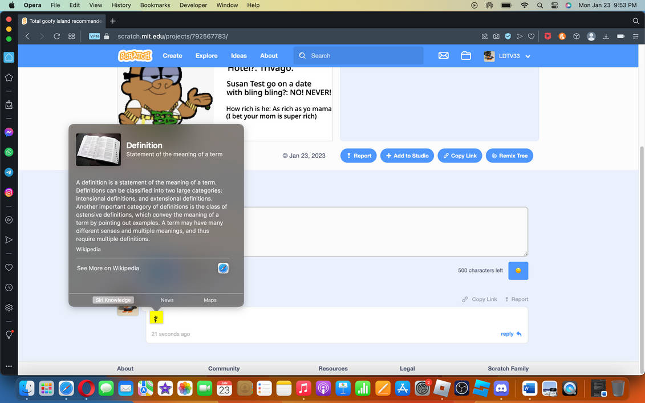Go back to the previous page
This screenshot has height=403, width=645.
[x=27, y=36]
